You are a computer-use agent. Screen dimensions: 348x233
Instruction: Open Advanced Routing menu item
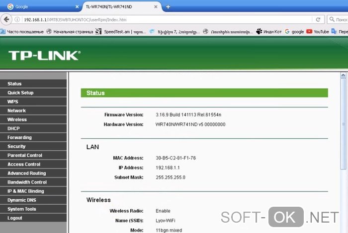tap(33, 173)
